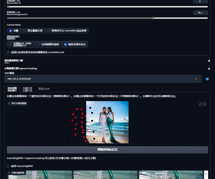Click the Remove Near % value field
Image resolution: width=215 pixels, height=179 pixels.
200,2
